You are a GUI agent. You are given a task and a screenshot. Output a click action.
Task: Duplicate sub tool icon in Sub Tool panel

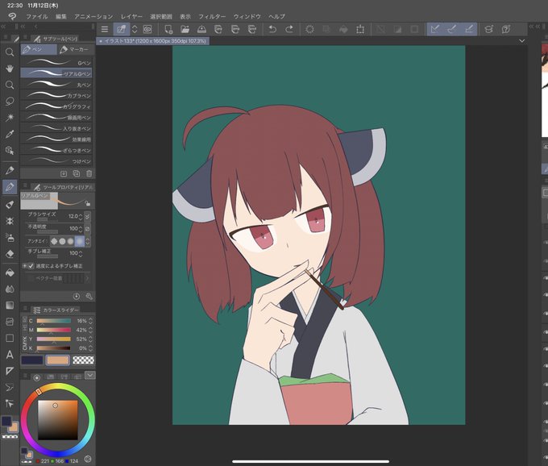coord(77,174)
